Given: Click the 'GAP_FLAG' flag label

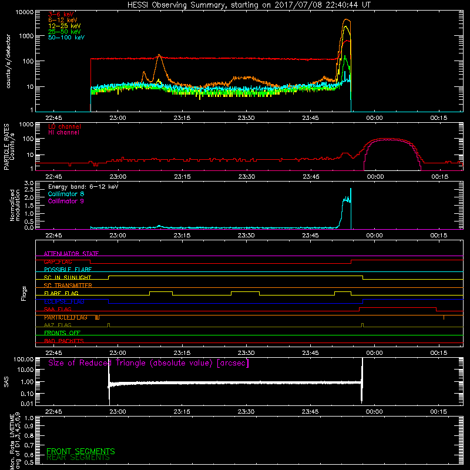Looking at the screenshot, I should (x=58, y=261).
